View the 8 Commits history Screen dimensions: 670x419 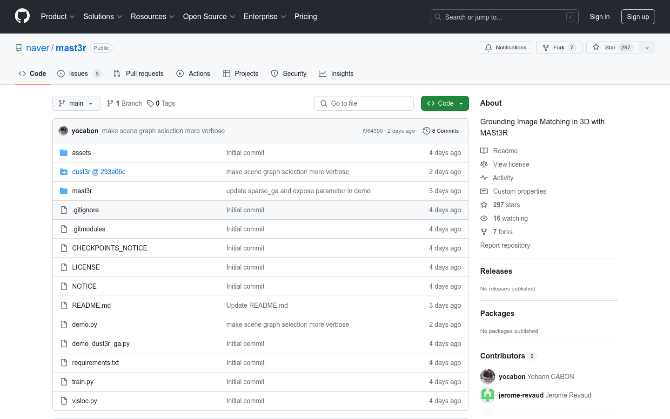coord(441,131)
